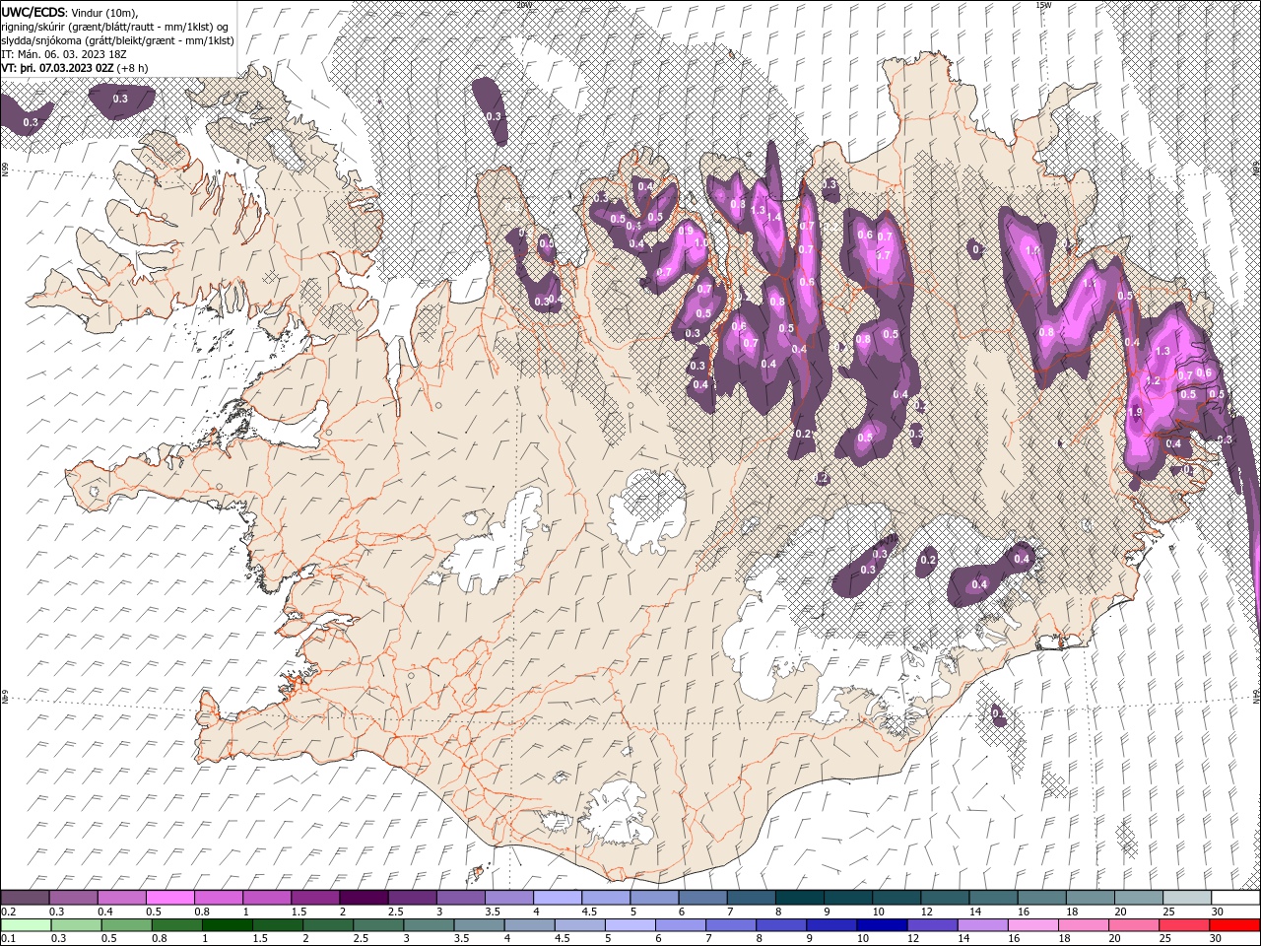Click the snow-scale swatch between 0.2 and 0.3

(x=25, y=898)
